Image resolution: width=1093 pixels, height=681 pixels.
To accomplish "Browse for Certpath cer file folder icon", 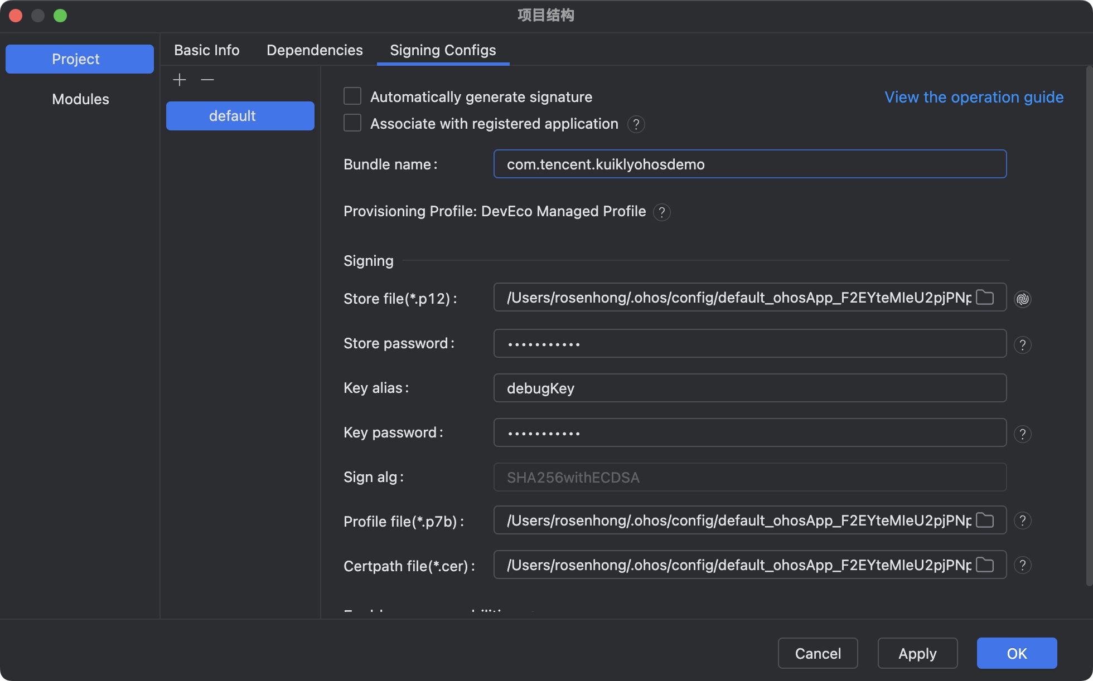I will point(985,565).
